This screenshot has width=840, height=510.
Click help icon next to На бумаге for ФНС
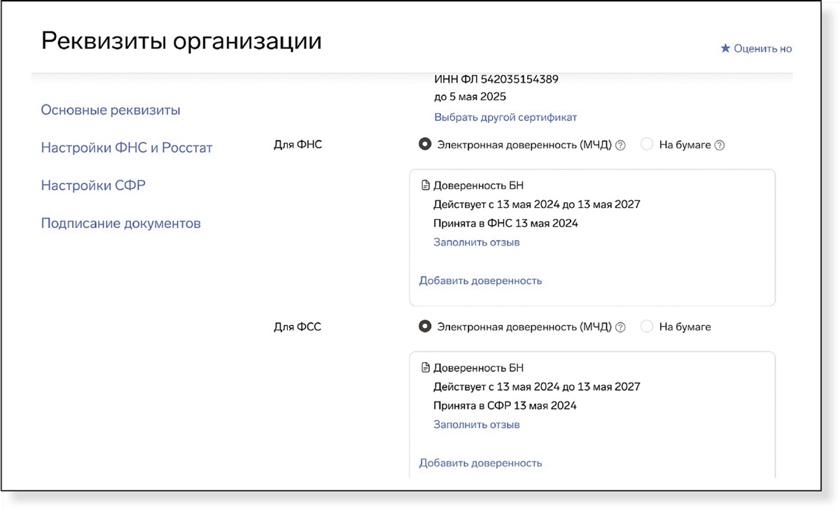(720, 146)
